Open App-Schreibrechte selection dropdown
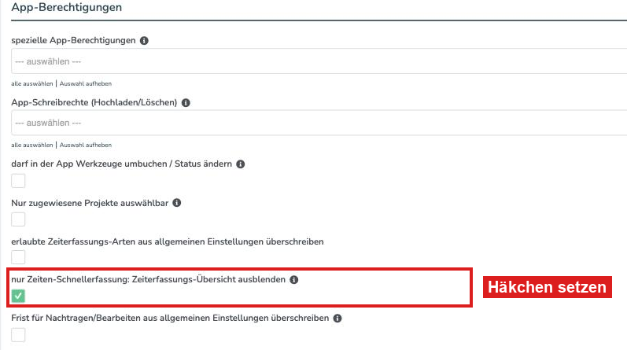Viewport: 627px width, 350px height. (x=319, y=123)
